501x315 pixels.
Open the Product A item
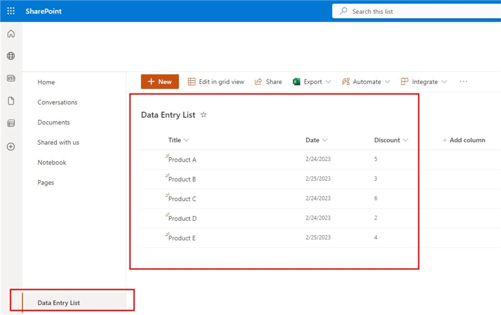[x=182, y=160]
